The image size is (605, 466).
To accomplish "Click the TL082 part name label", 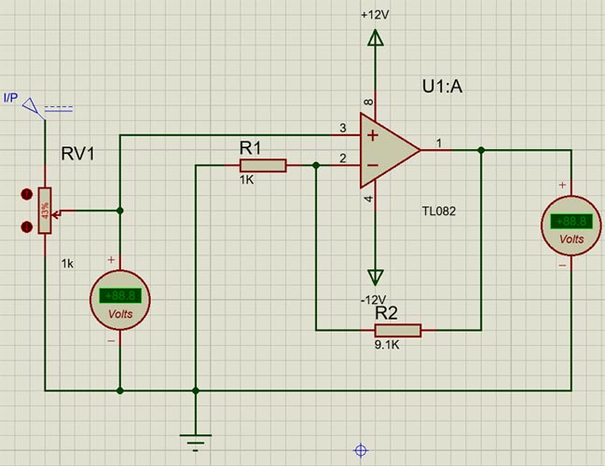I will [438, 212].
